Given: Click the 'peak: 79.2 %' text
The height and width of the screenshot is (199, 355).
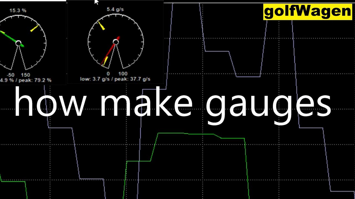Looking at the screenshot, I should 35,80.
